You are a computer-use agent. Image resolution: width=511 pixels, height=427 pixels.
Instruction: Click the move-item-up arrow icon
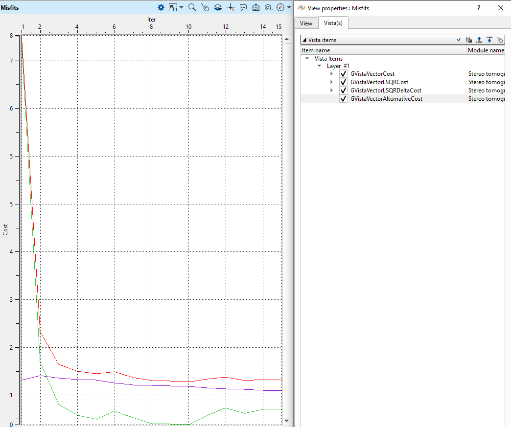(479, 40)
